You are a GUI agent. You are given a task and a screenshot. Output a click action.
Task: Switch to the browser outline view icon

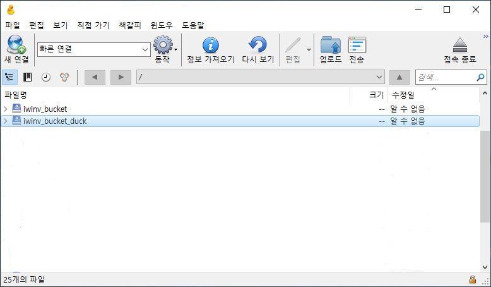pos(9,77)
